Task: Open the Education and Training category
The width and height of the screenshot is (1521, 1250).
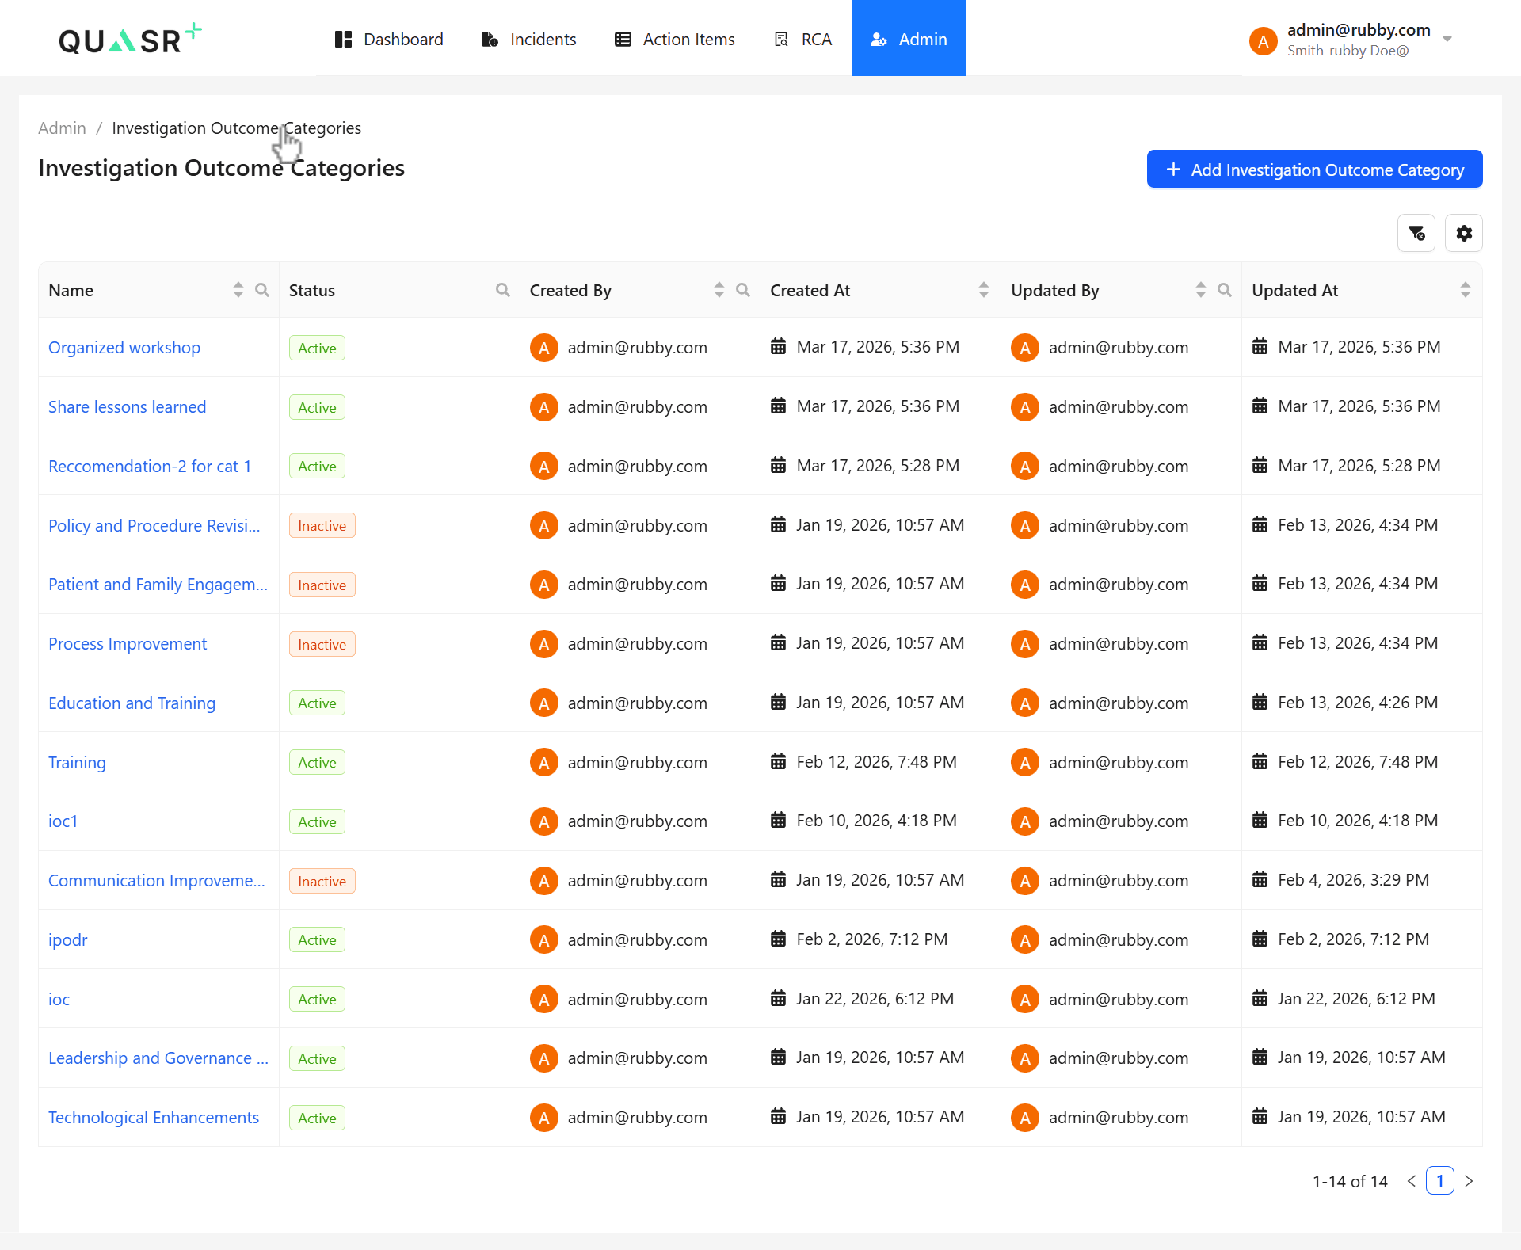Action: [x=132, y=703]
